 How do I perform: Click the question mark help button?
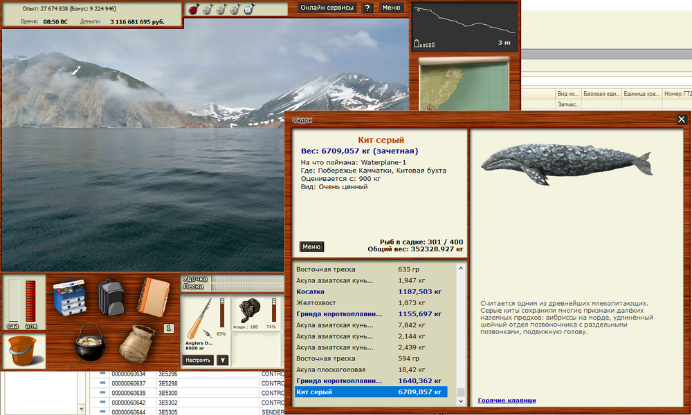pos(367,8)
